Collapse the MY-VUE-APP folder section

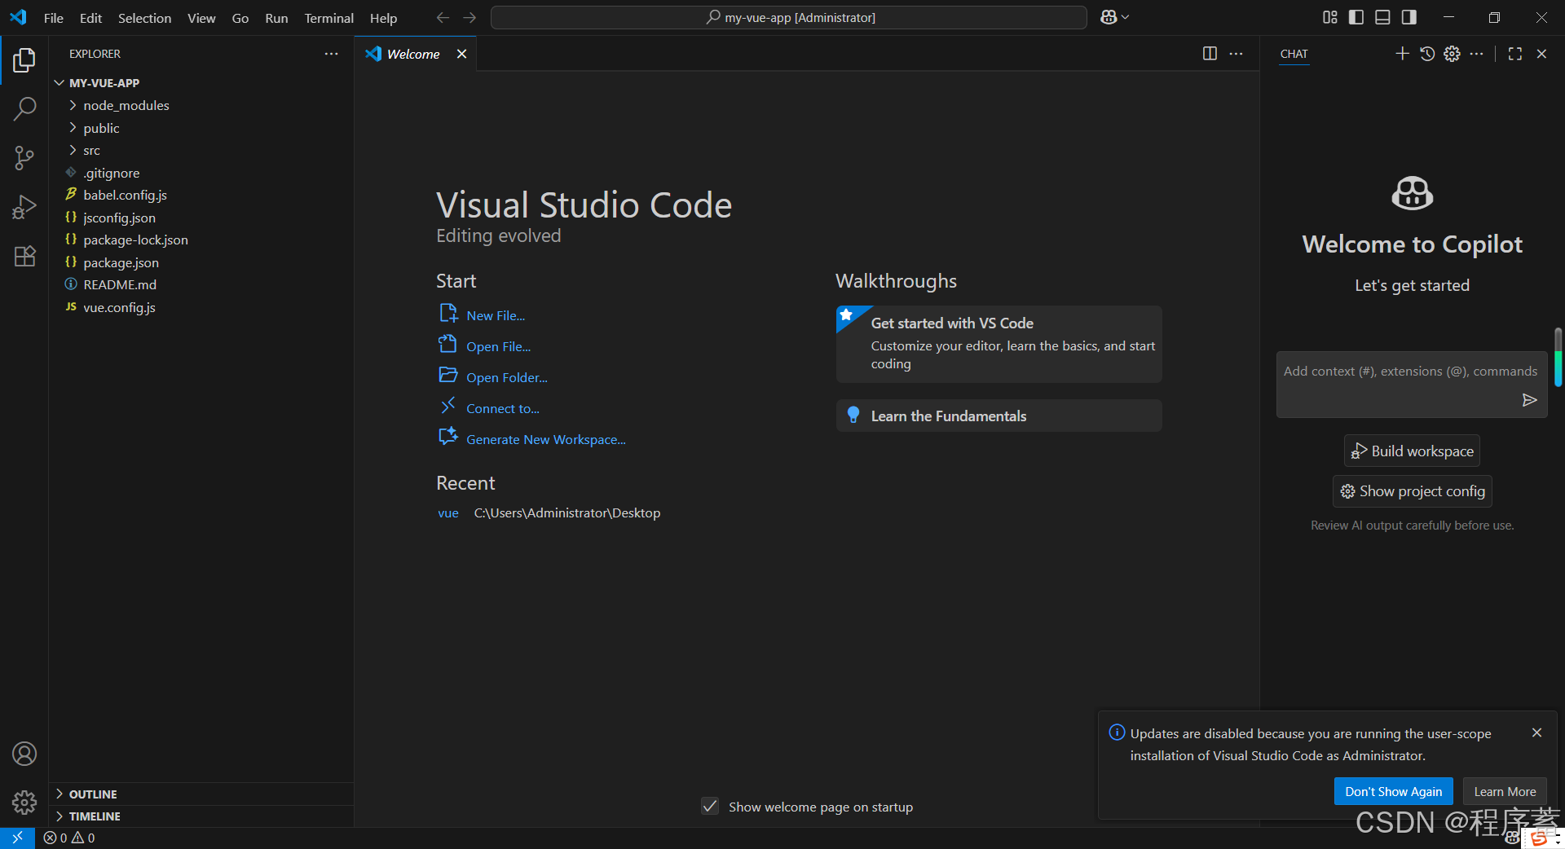point(201,83)
